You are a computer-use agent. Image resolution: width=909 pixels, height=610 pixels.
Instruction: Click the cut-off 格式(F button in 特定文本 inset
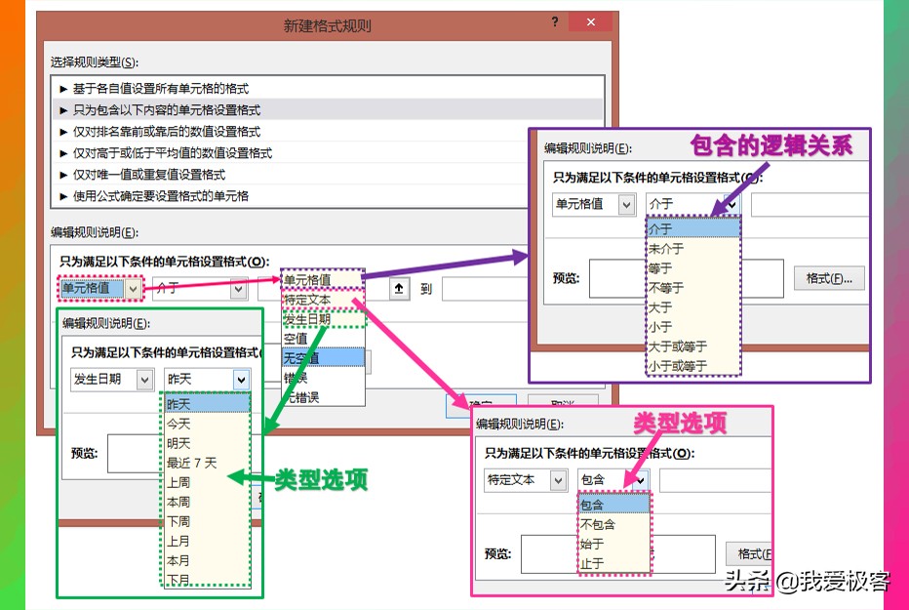coord(749,554)
